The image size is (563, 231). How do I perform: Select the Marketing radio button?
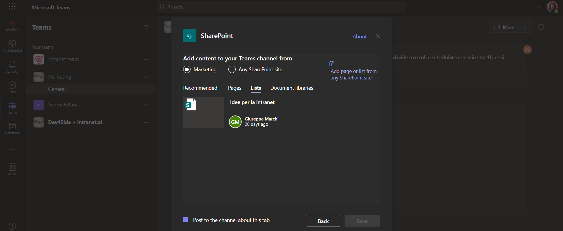[x=187, y=69]
